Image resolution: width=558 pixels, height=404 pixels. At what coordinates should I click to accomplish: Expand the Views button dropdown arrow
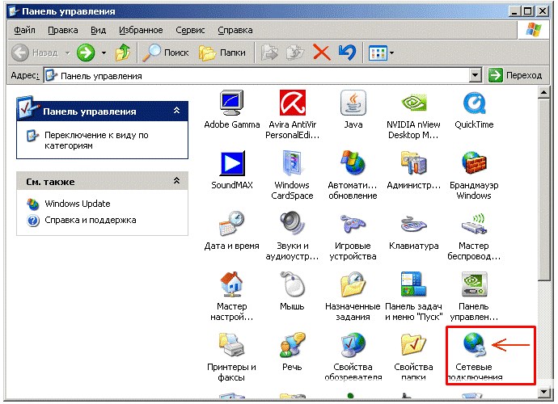(x=391, y=53)
